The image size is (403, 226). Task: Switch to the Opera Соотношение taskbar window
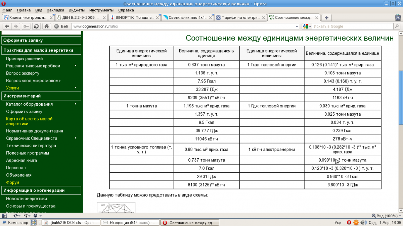coord(190,223)
